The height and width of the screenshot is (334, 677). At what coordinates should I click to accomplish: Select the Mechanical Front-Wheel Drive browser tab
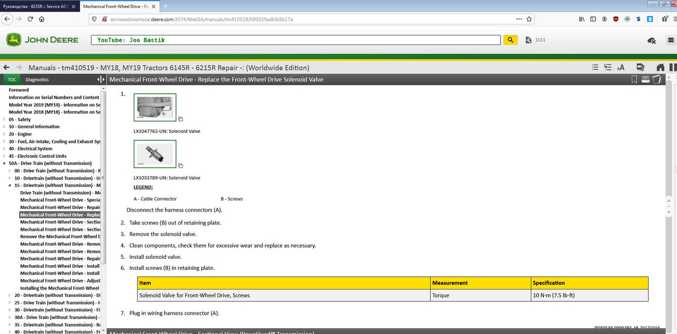click(x=118, y=6)
